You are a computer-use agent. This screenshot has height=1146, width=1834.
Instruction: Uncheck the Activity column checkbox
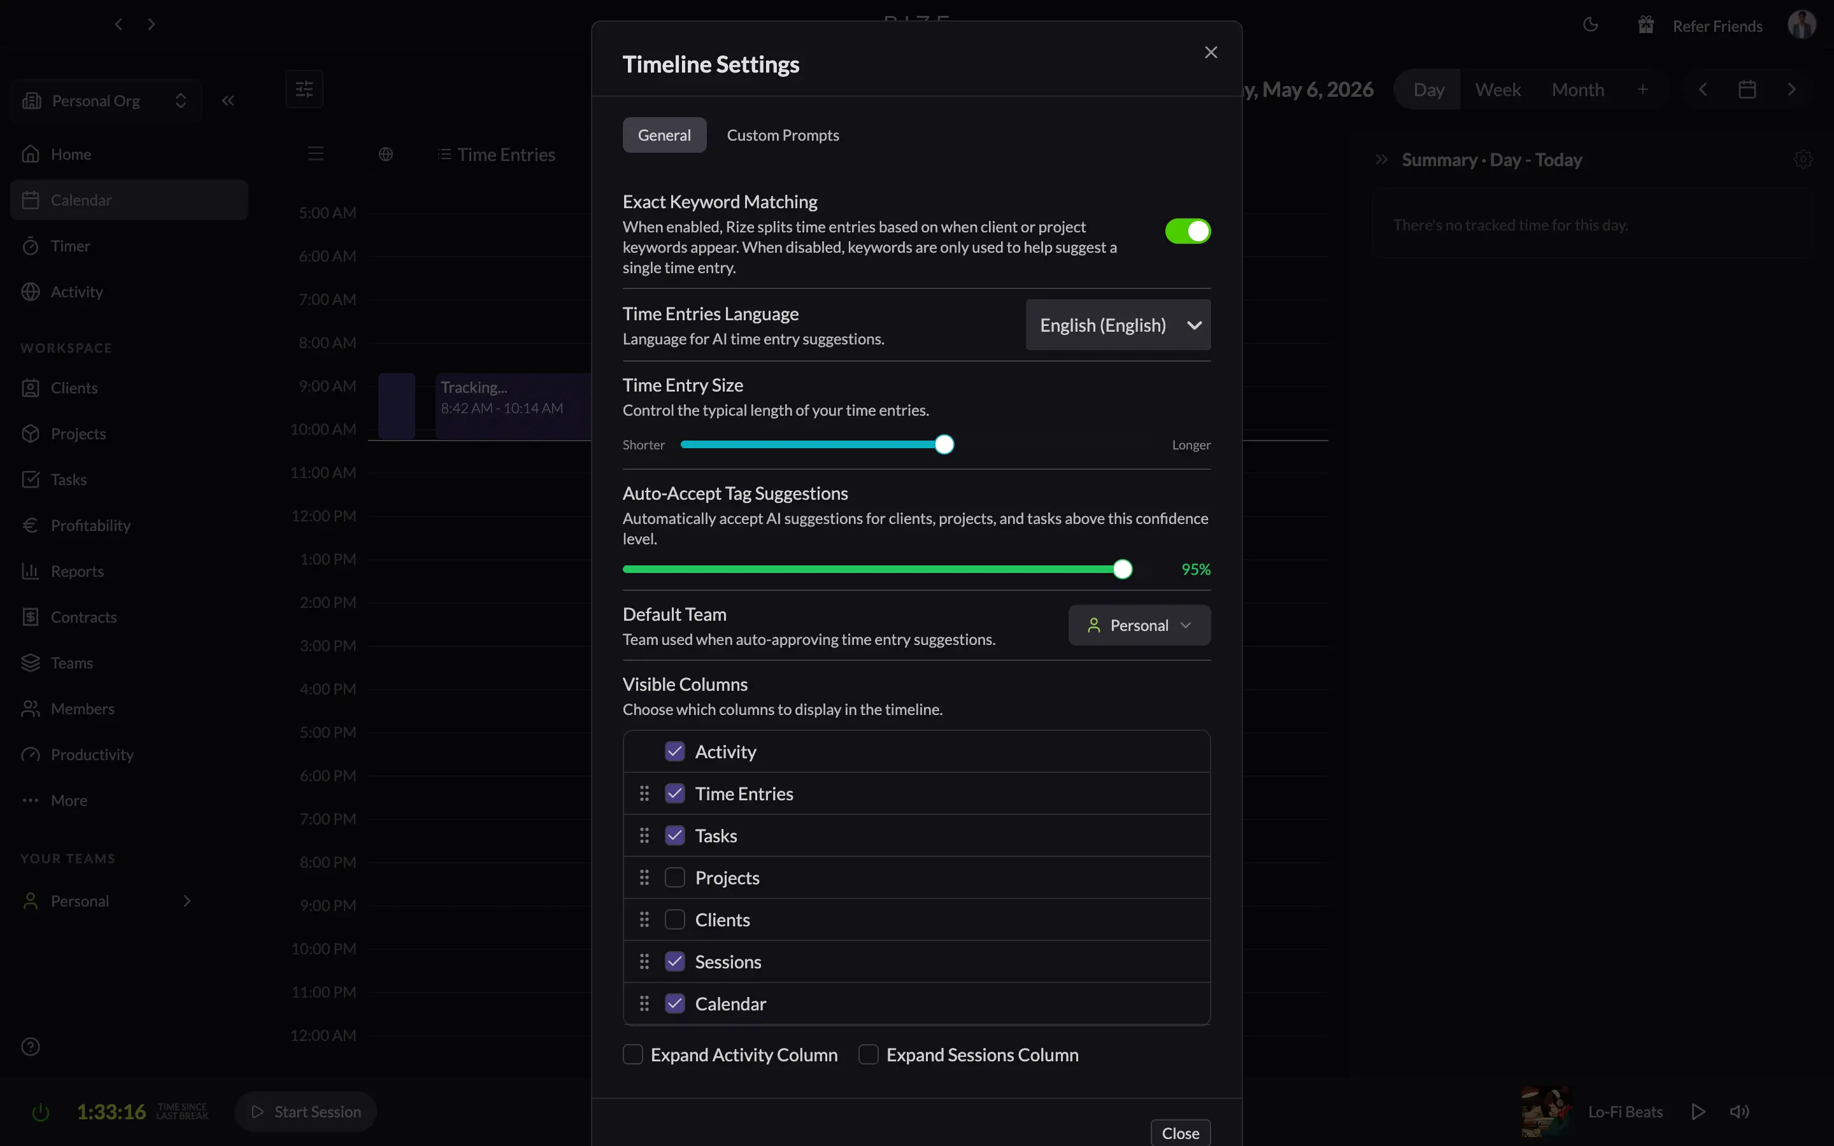tap(674, 751)
